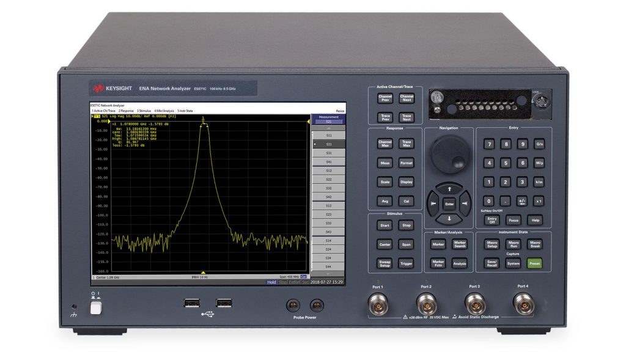The width and height of the screenshot is (626, 352).
Task: Click the Help key
Action: coord(535,220)
